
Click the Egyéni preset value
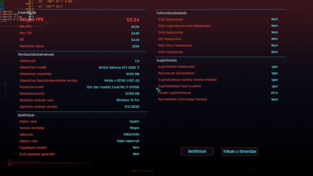pos(134,121)
